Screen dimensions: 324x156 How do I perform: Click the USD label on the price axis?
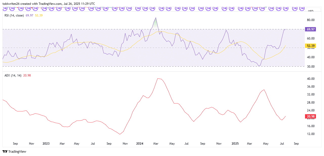[x=311, y=11]
